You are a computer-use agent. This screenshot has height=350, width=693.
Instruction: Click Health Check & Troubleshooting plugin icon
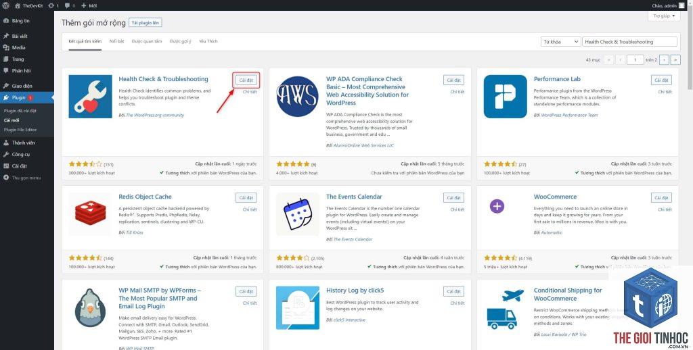(x=90, y=96)
